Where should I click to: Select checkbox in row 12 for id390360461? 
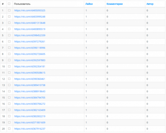(x=9, y=79)
